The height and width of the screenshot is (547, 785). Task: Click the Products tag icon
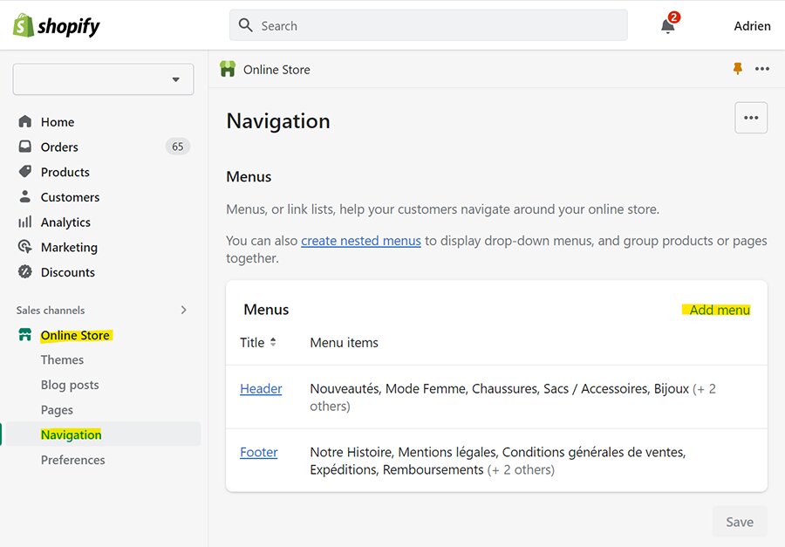tap(25, 171)
